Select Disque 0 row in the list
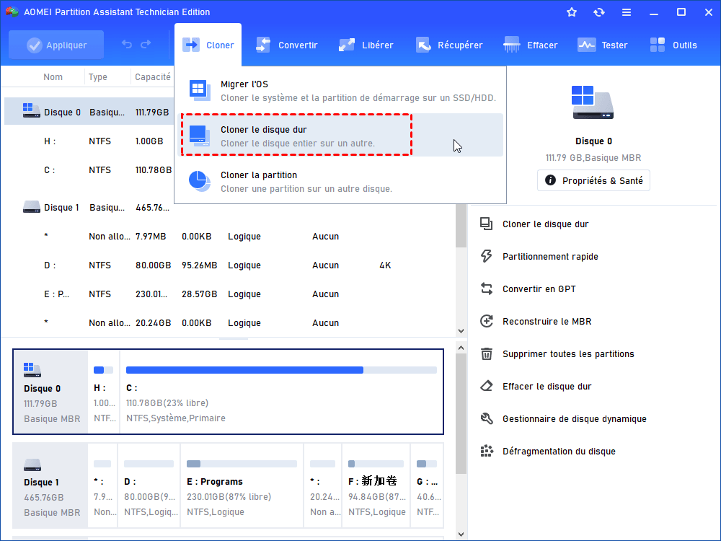 (89, 112)
